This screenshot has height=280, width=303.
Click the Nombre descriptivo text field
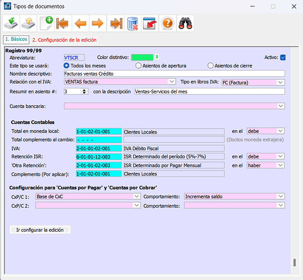click(x=174, y=73)
